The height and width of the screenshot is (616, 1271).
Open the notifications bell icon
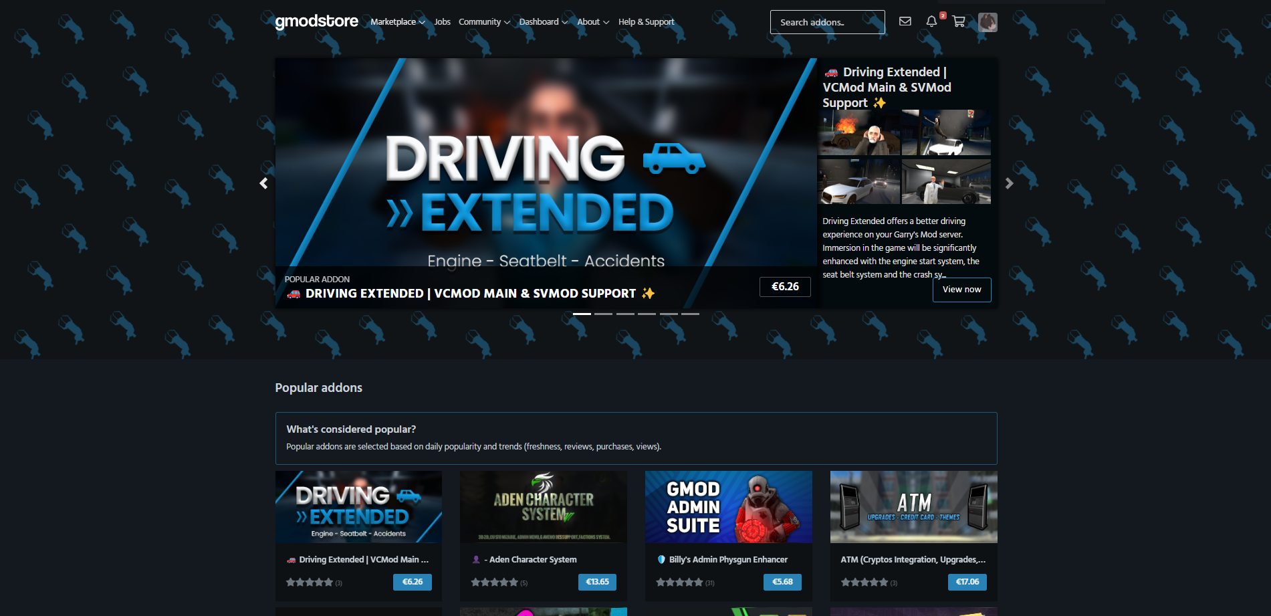pos(931,21)
